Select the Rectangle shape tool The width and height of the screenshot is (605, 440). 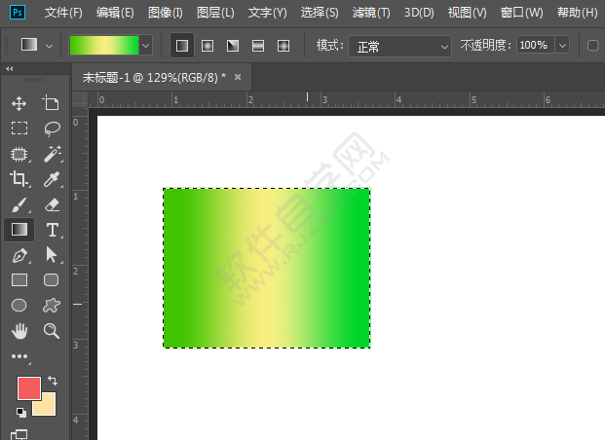[x=19, y=280]
